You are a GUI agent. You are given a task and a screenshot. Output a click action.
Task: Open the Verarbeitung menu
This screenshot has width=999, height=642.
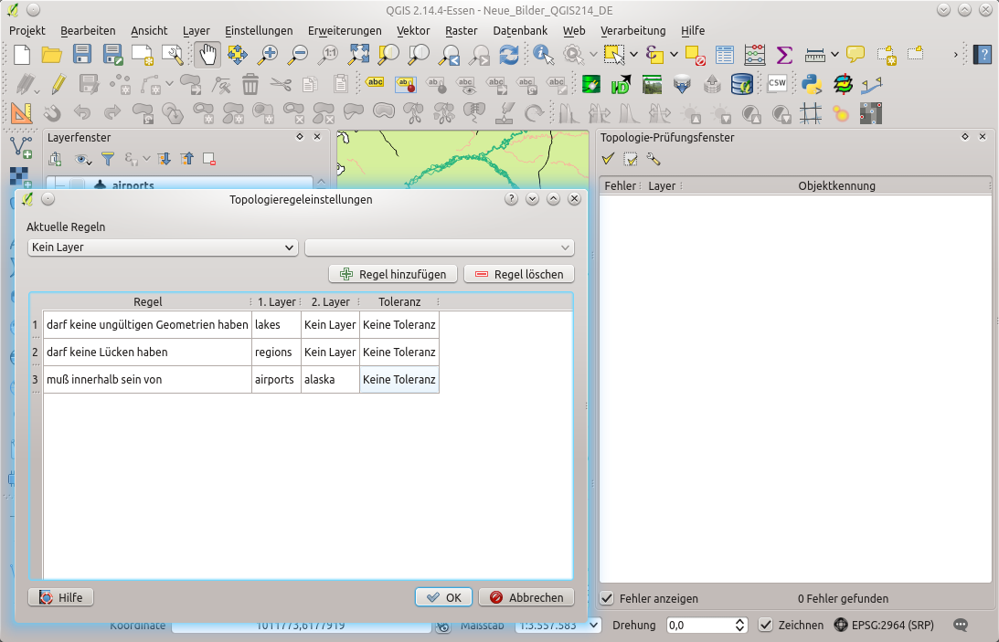point(632,30)
